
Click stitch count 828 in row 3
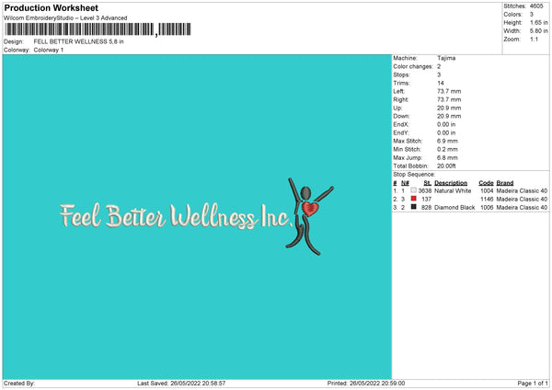coord(426,208)
